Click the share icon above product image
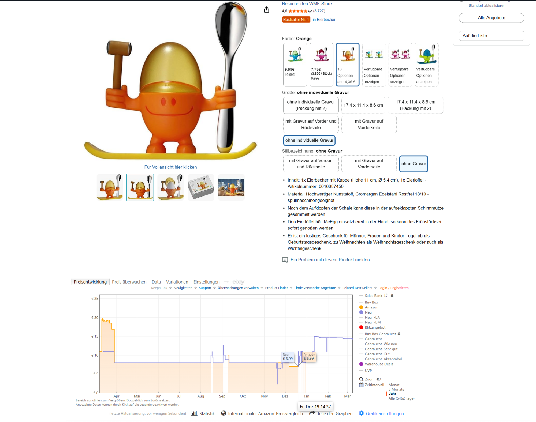This screenshot has width=536, height=422. click(x=266, y=10)
